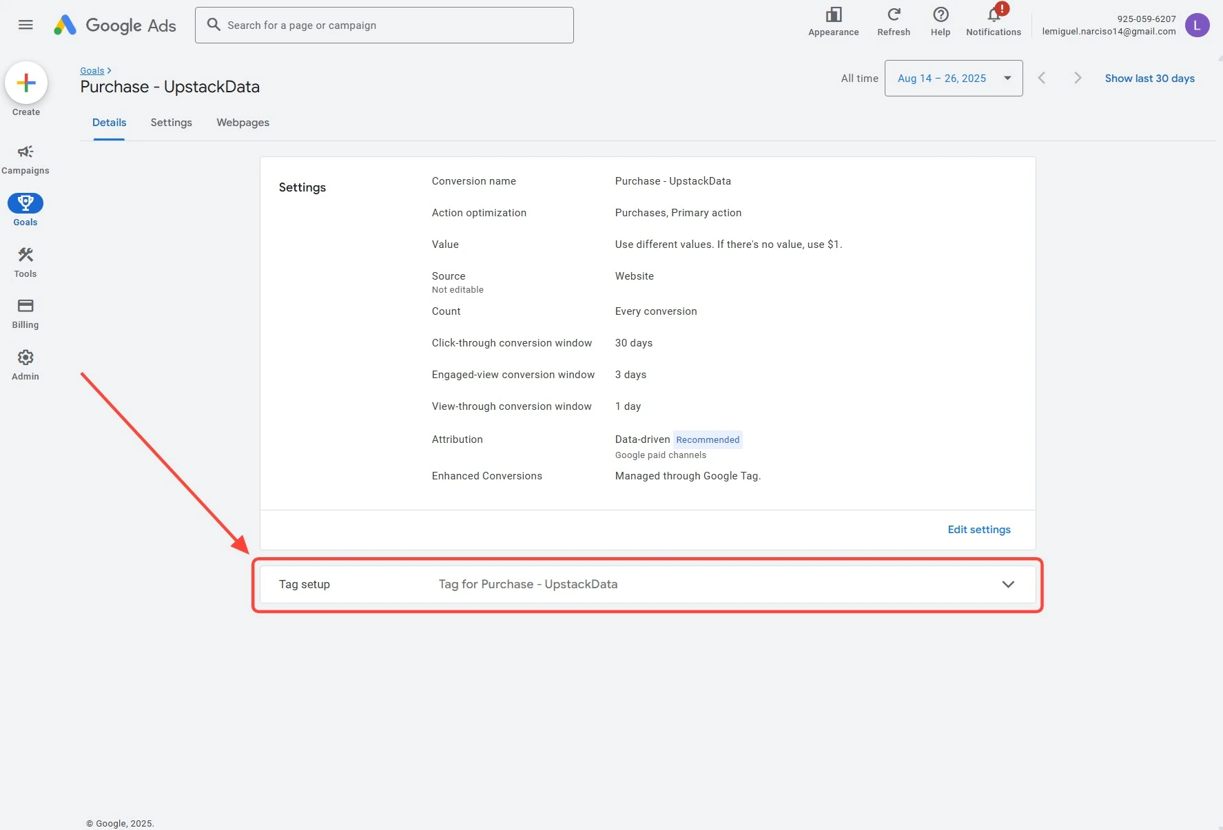
Task: Switch to the Details tab
Action: [x=110, y=123]
